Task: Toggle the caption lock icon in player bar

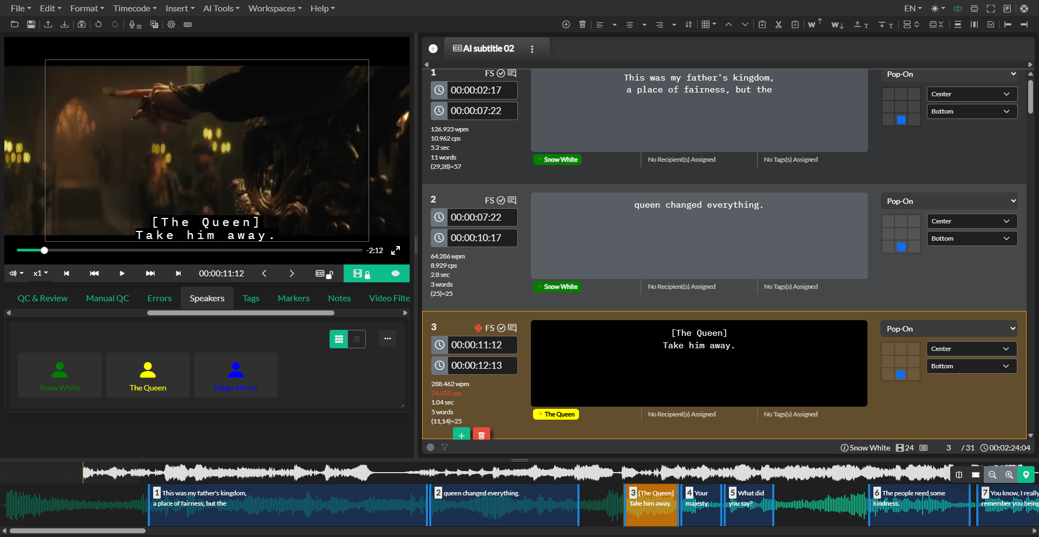Action: point(324,274)
